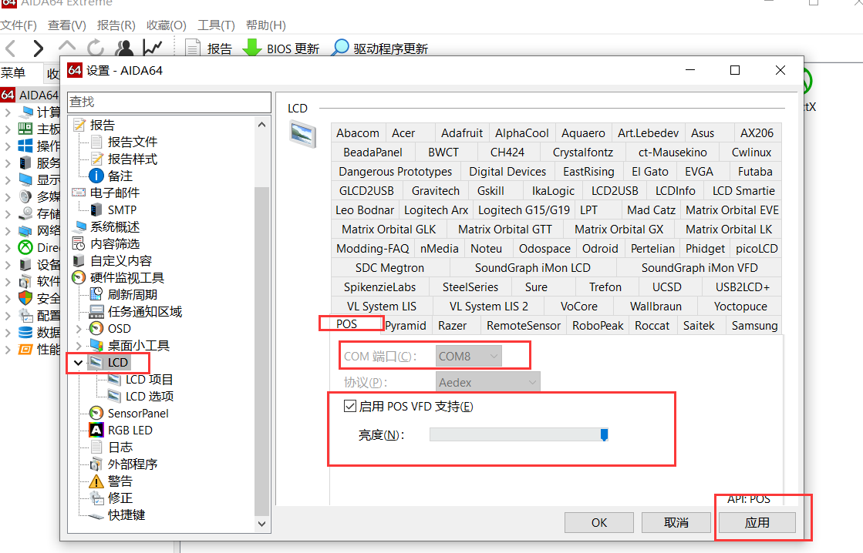Open the 帮助(H) menu

(x=266, y=25)
